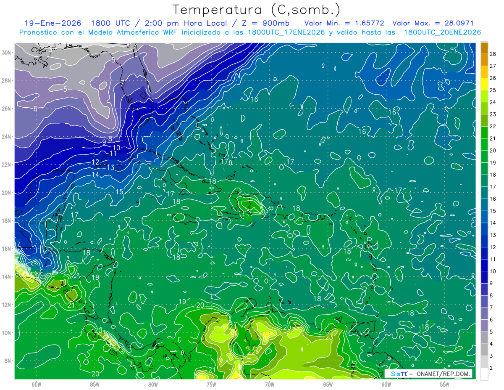Click the '22N' latitude axis label
This screenshot has height=390, width=504.
point(7,164)
